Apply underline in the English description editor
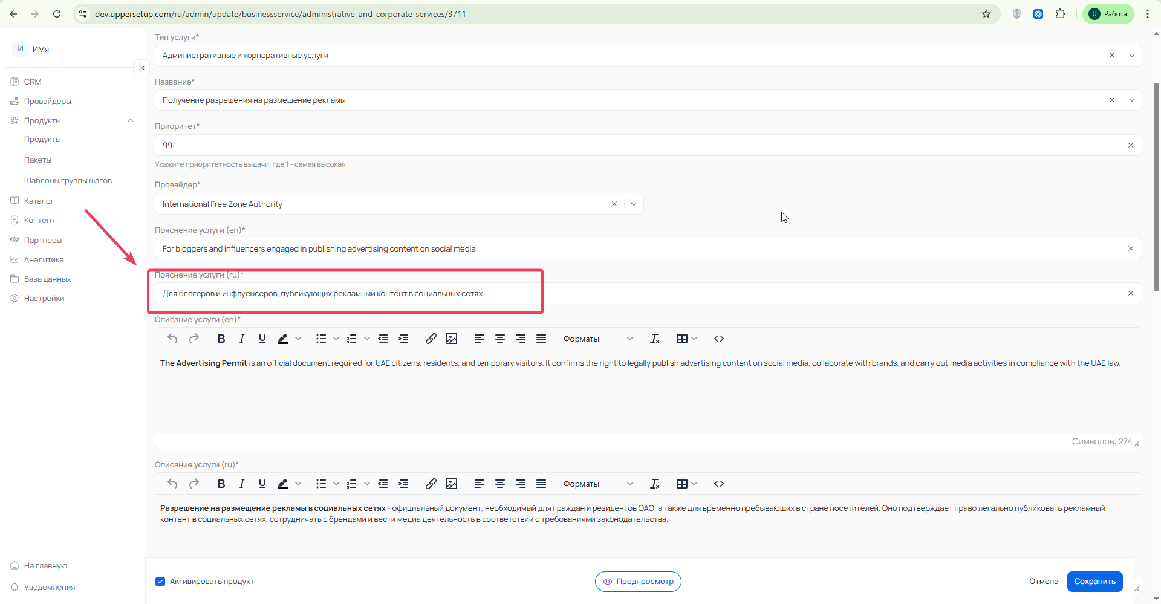This screenshot has height=604, width=1161. point(262,339)
